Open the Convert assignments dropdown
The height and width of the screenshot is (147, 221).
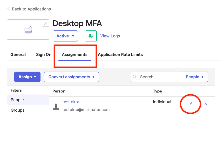71,77
